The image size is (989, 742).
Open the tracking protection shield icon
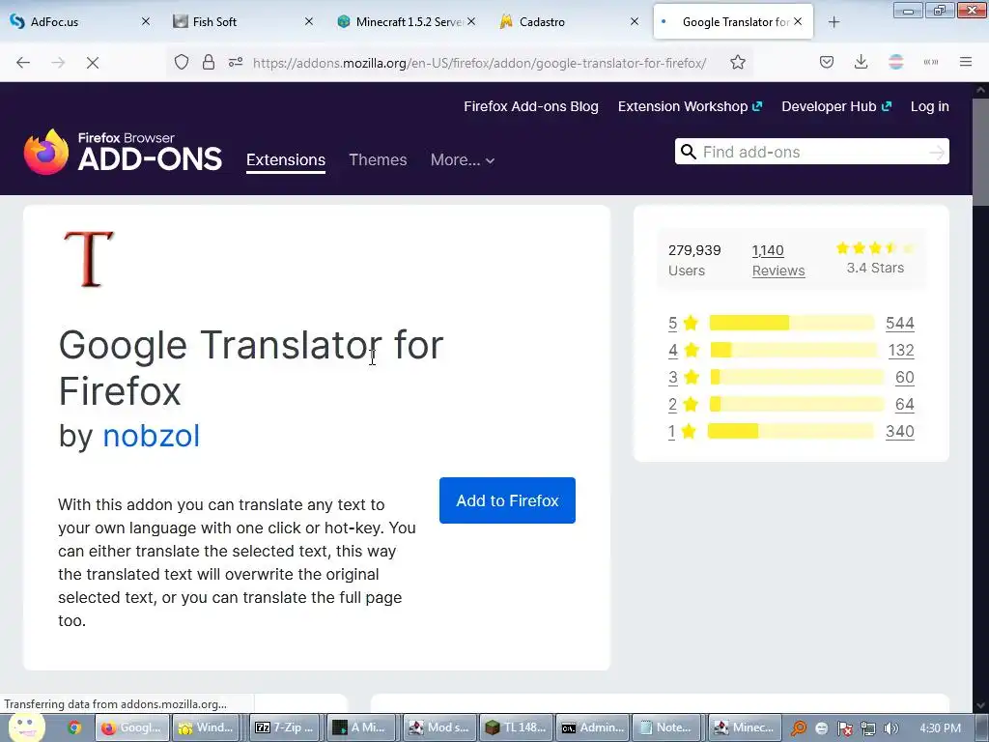(x=182, y=62)
